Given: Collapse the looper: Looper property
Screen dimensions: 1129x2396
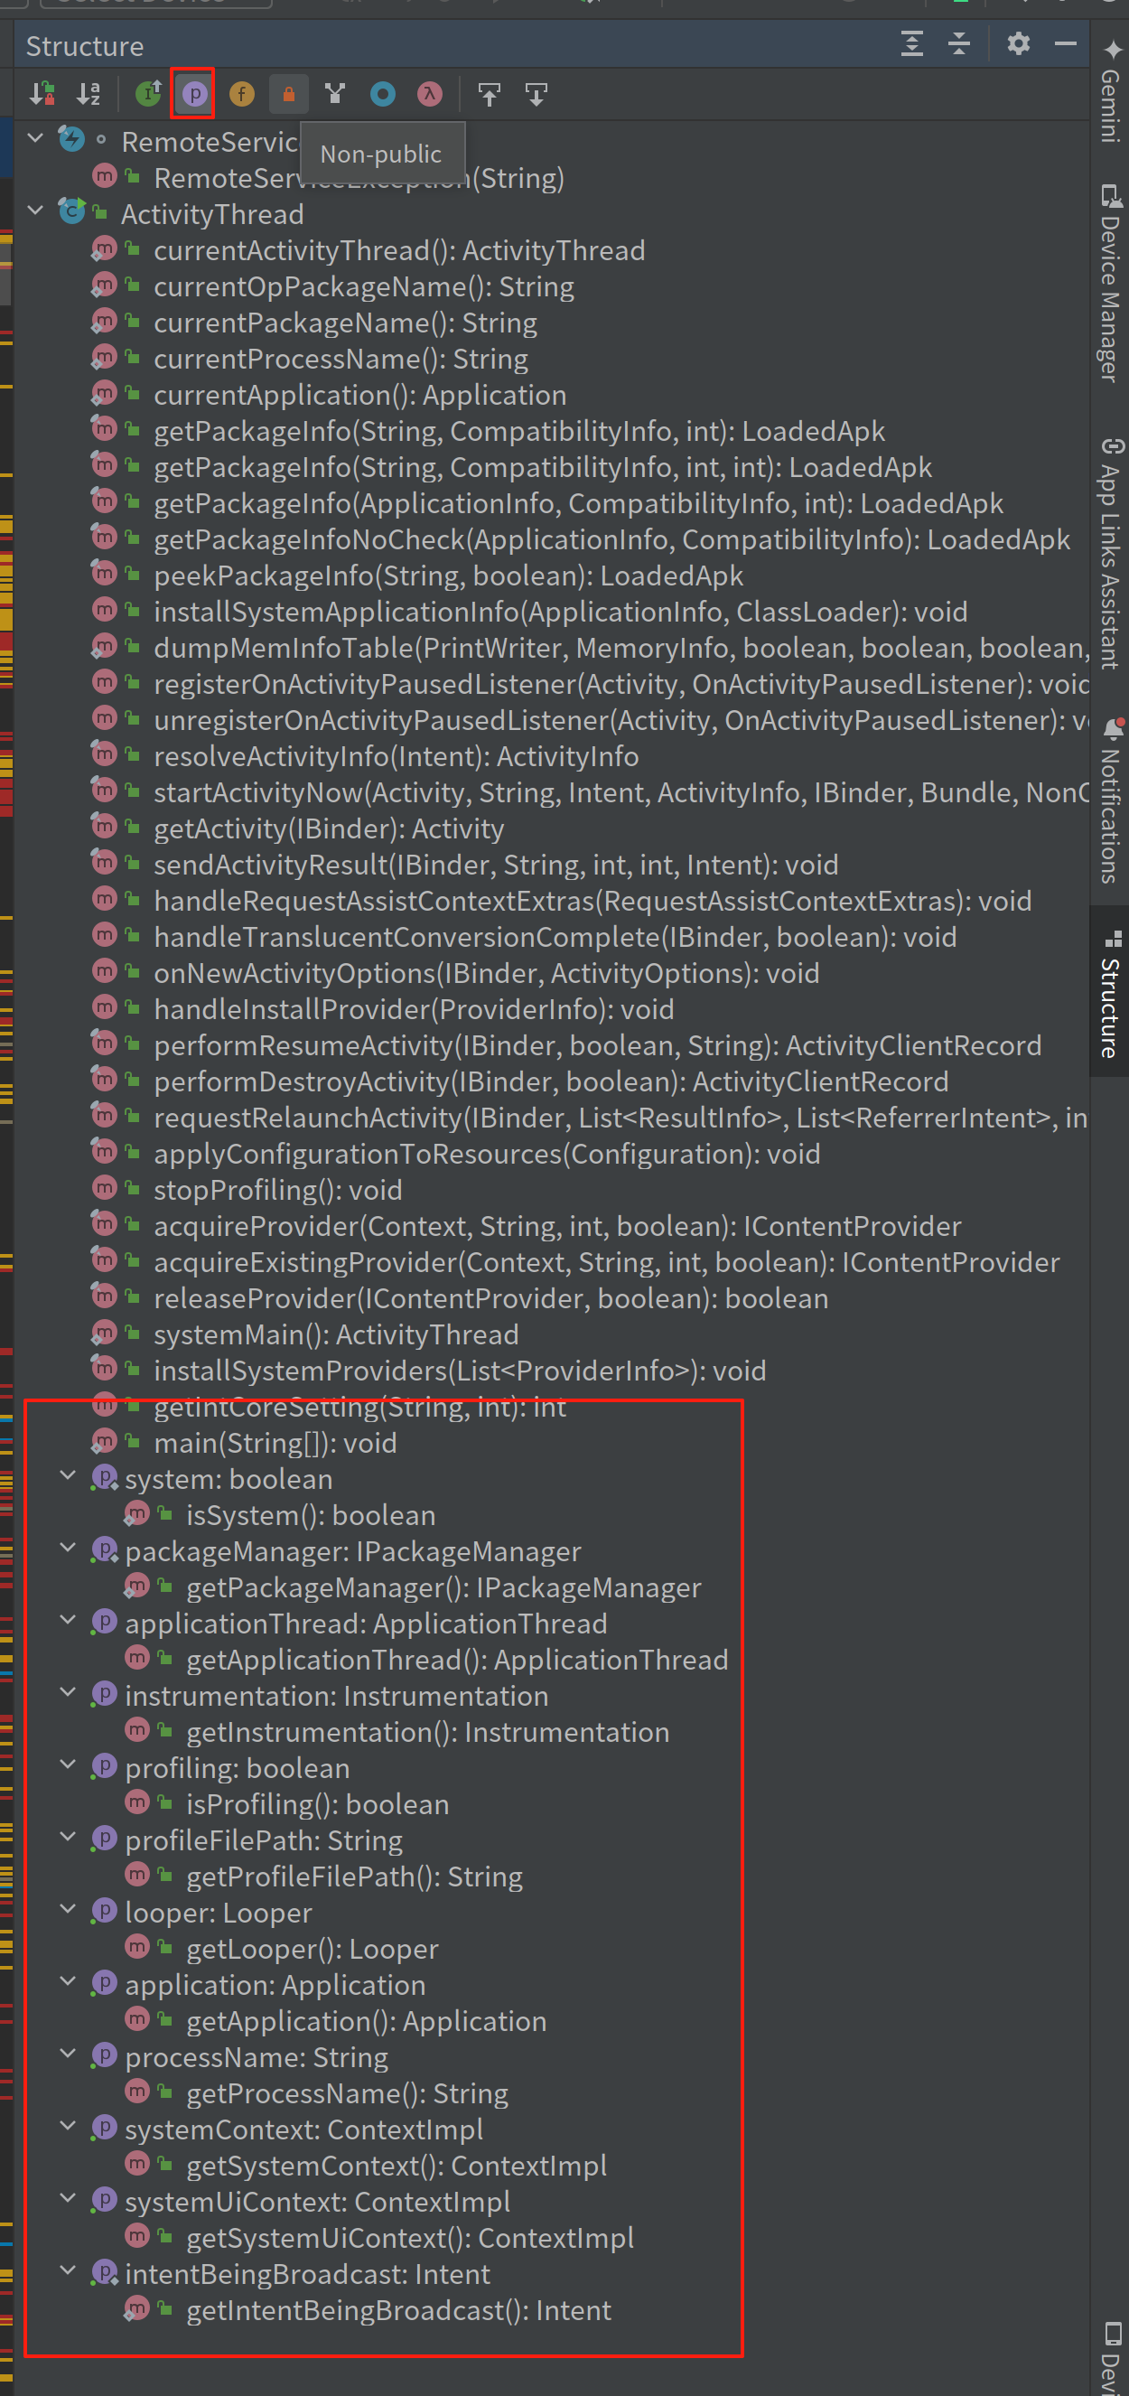Looking at the screenshot, I should click(68, 1909).
